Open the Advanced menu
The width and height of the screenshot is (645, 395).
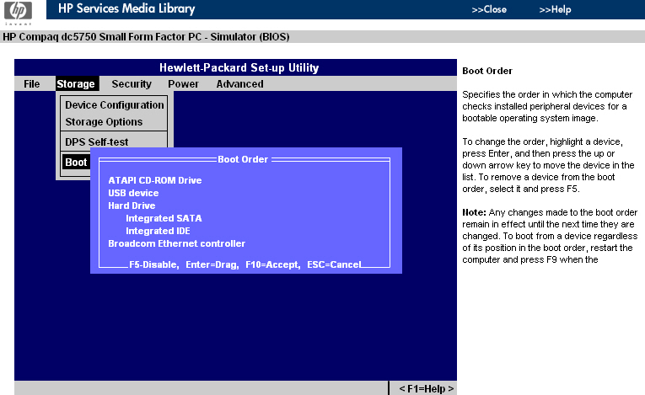point(239,84)
